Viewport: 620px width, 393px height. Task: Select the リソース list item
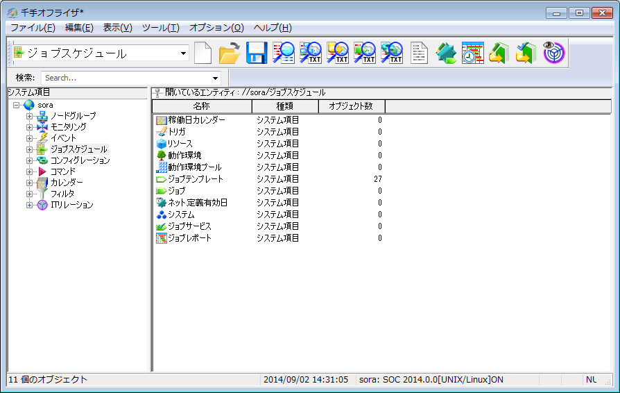click(x=180, y=144)
